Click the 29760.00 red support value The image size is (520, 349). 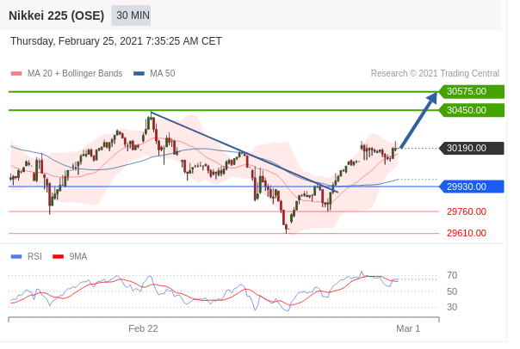click(x=467, y=211)
